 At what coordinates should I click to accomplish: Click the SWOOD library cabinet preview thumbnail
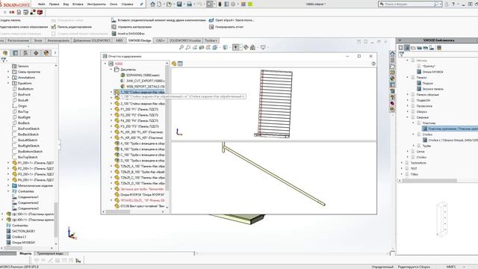(x=441, y=218)
